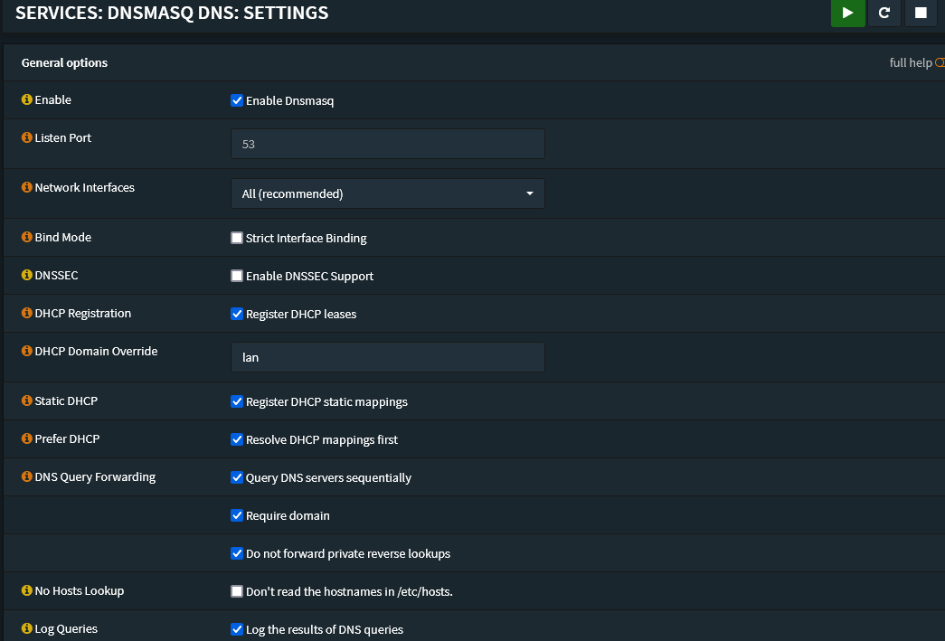Show help info icon for DHCP Registration
The height and width of the screenshot is (641, 945).
click(26, 313)
